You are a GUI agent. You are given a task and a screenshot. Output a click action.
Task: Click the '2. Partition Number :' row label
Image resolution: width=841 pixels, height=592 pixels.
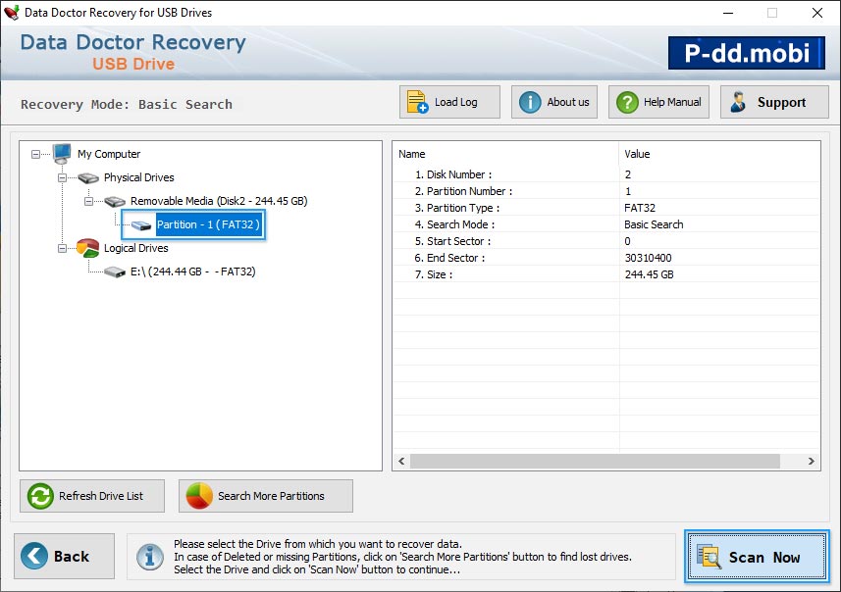pyautogui.click(x=463, y=191)
